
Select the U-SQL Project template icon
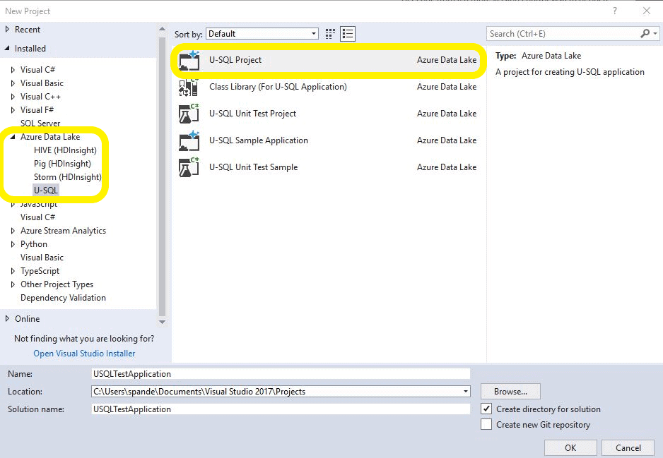click(189, 61)
